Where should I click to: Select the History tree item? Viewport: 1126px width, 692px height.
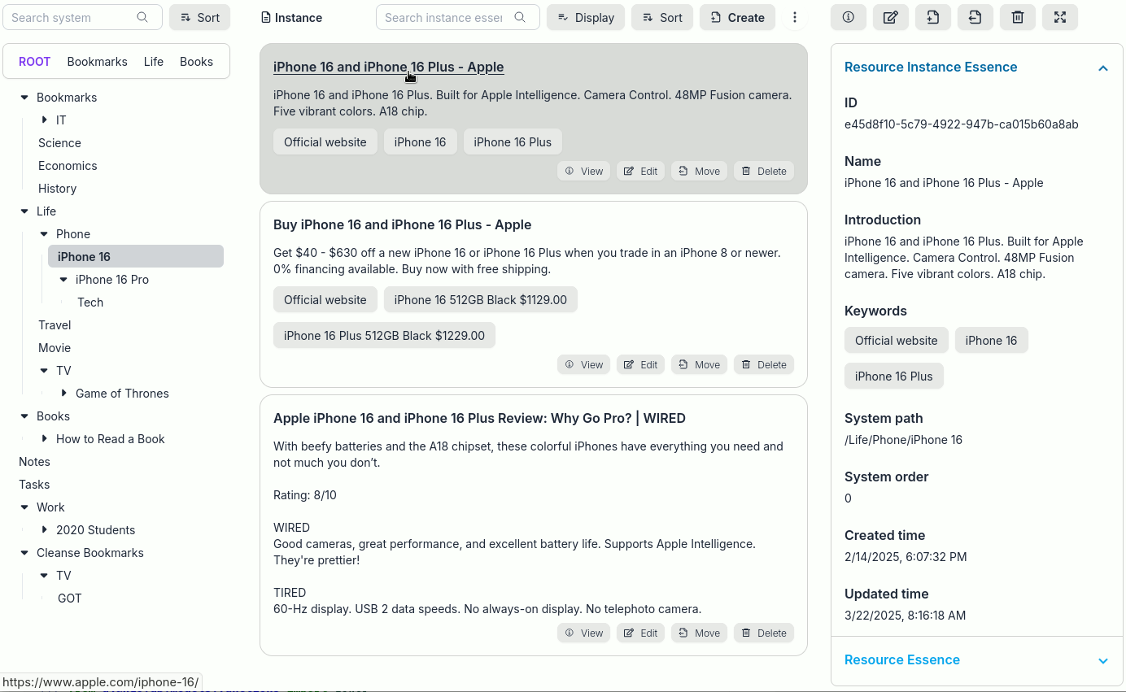click(57, 189)
